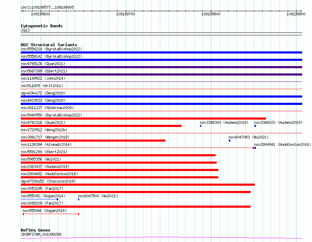
Task: Open the nsv511805 (Arlt2011) label
Action: point(42,86)
